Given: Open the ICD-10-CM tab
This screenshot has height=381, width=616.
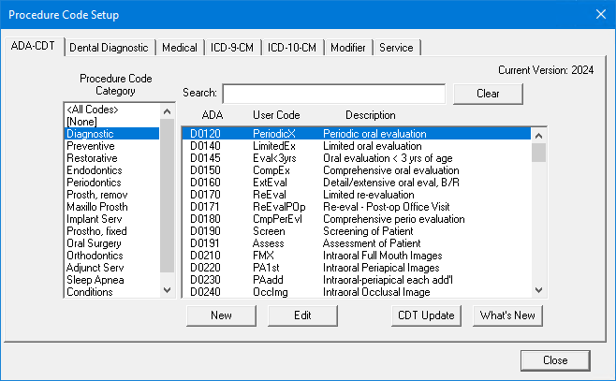Looking at the screenshot, I should [x=291, y=48].
